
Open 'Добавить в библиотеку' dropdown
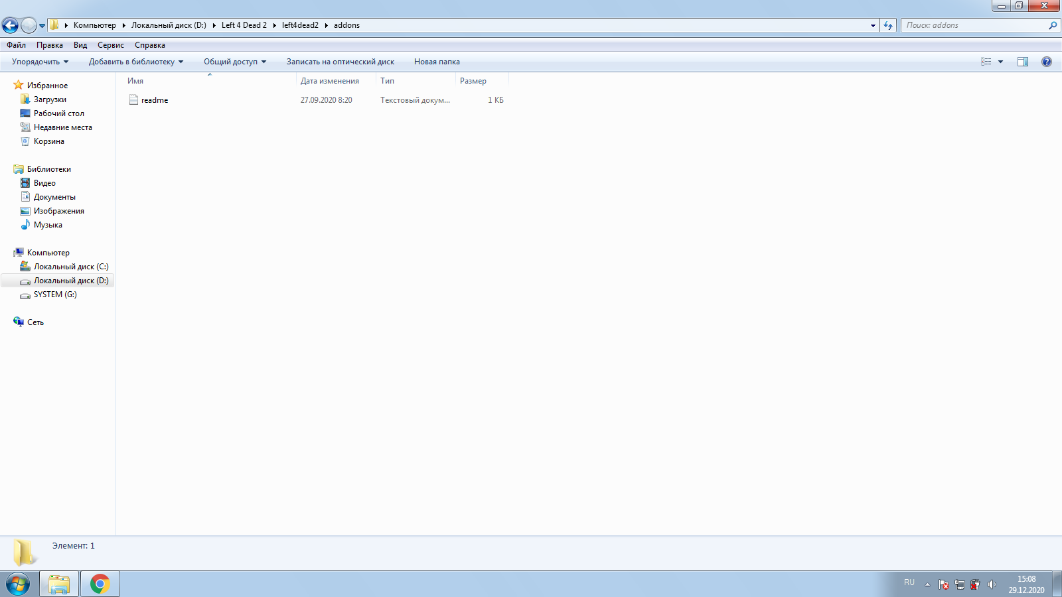pos(136,62)
